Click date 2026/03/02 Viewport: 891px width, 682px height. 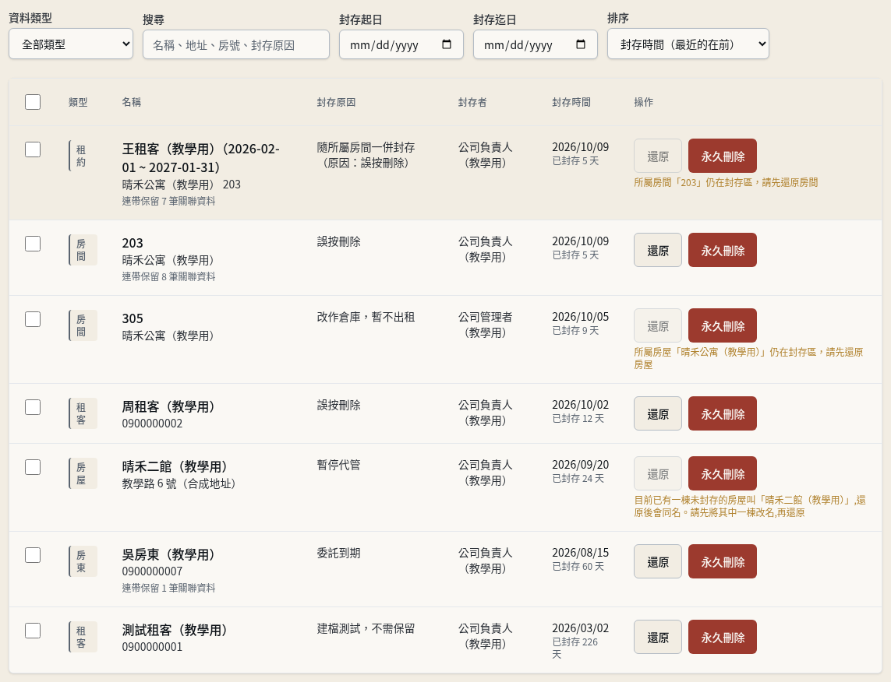(580, 628)
